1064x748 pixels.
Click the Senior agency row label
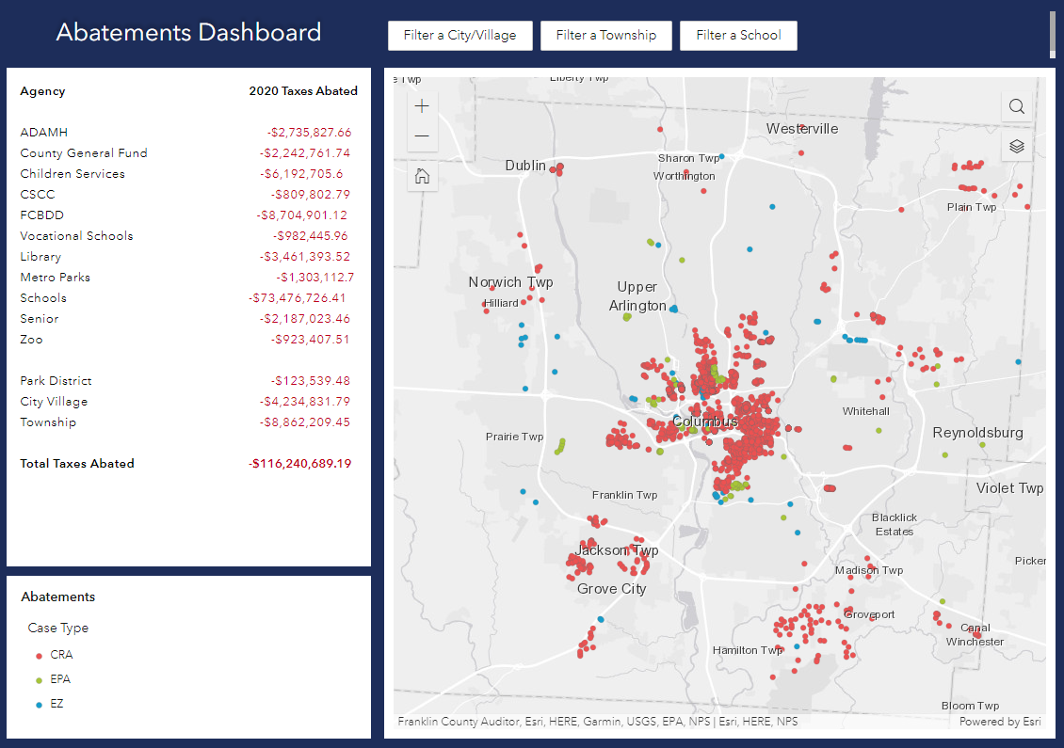[x=40, y=319]
